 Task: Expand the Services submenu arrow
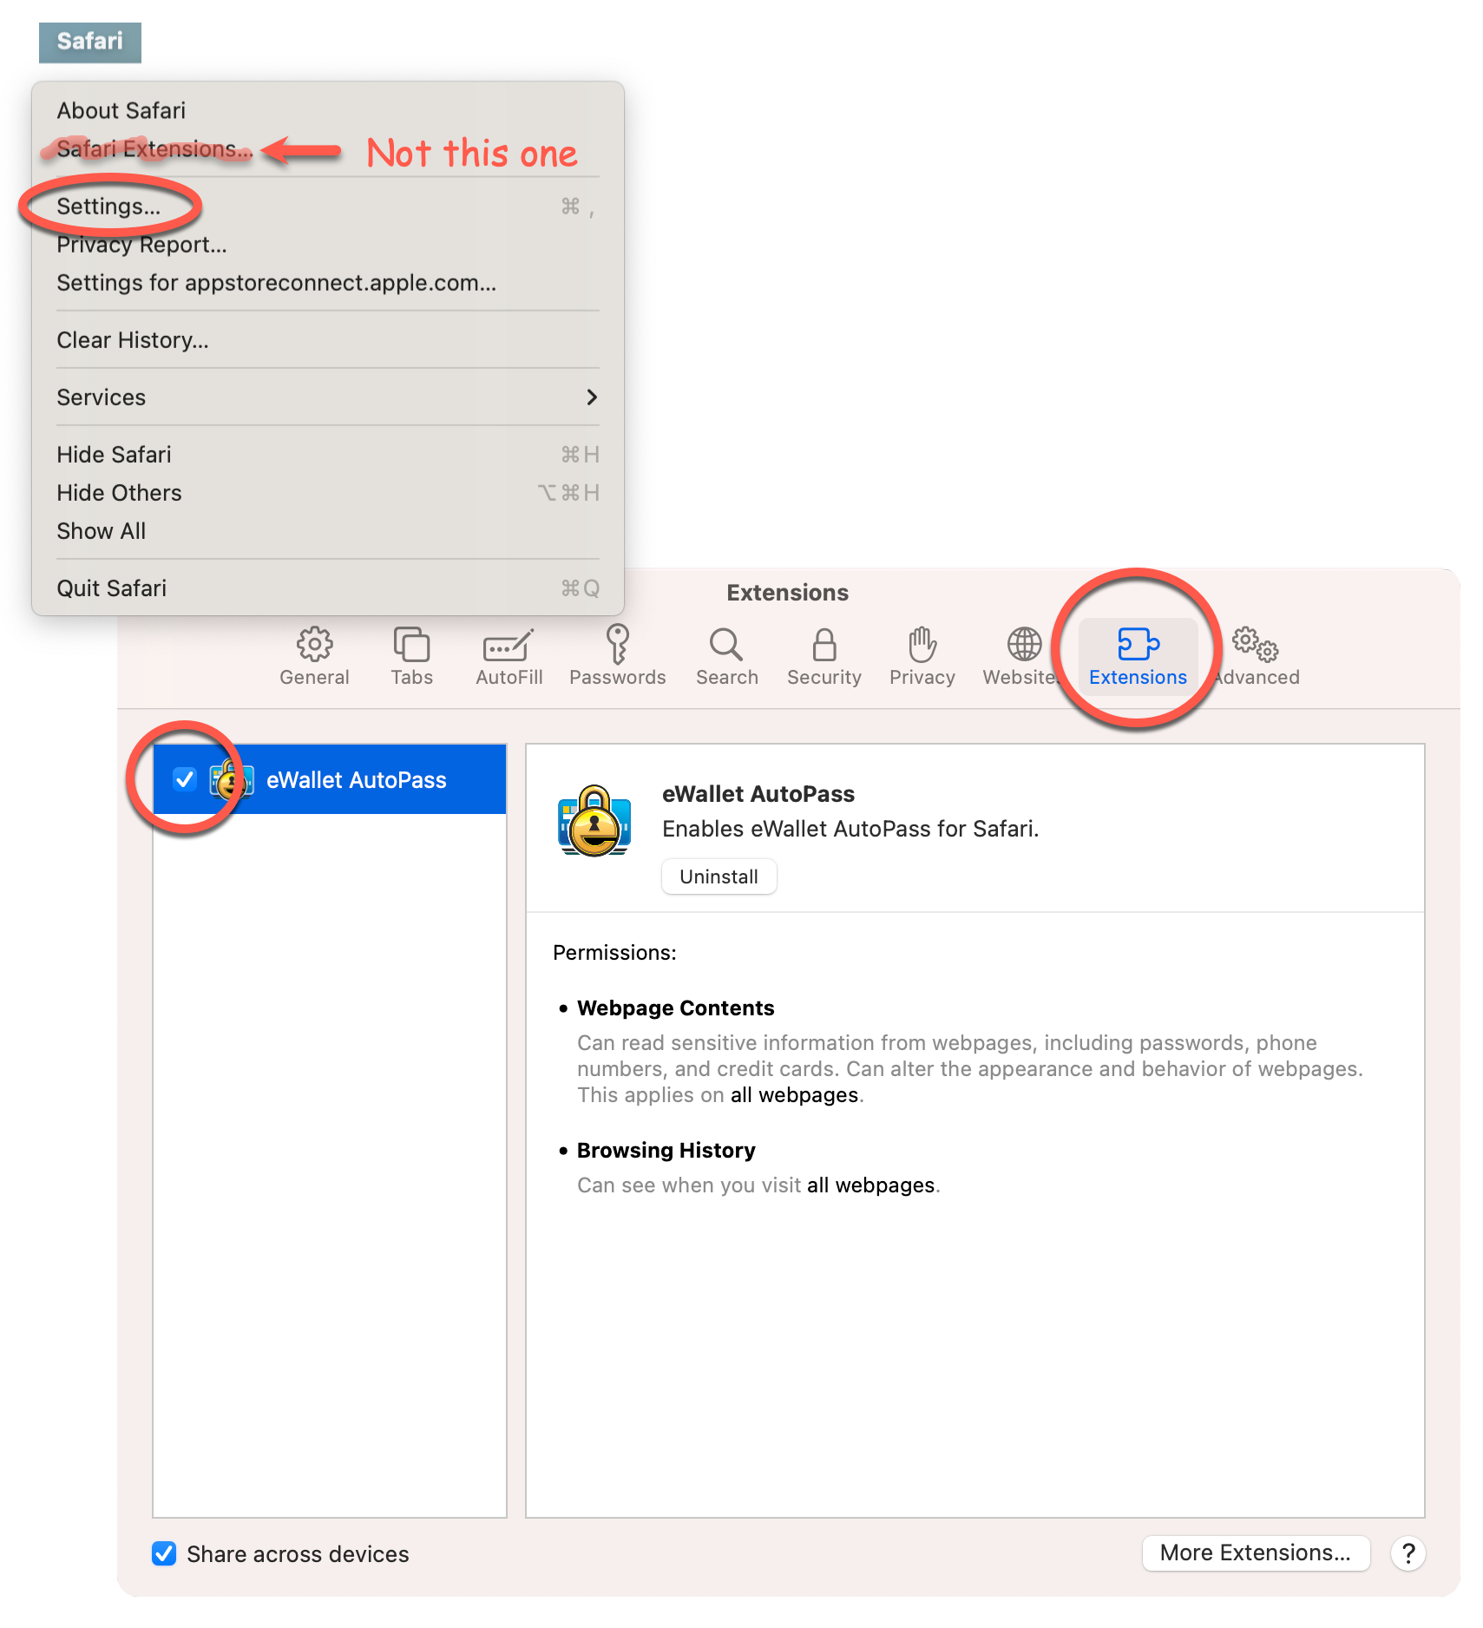click(x=592, y=397)
